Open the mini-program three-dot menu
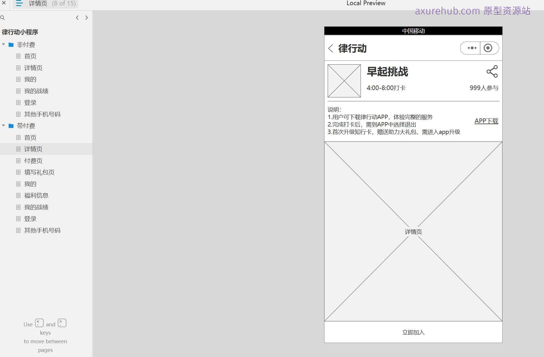544x357 pixels. click(472, 48)
